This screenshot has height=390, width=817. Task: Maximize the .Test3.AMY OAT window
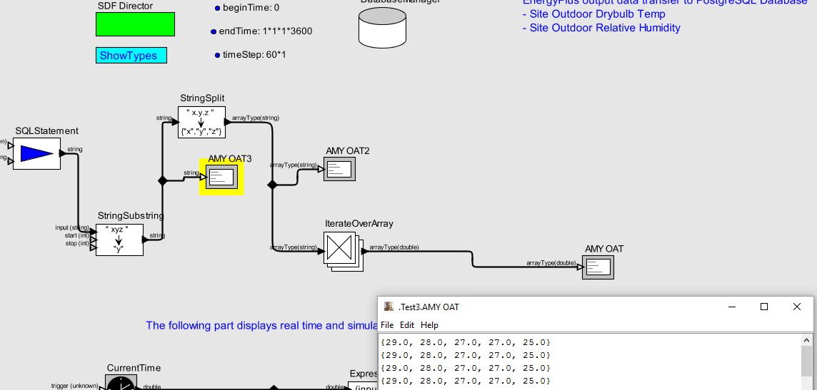click(764, 307)
